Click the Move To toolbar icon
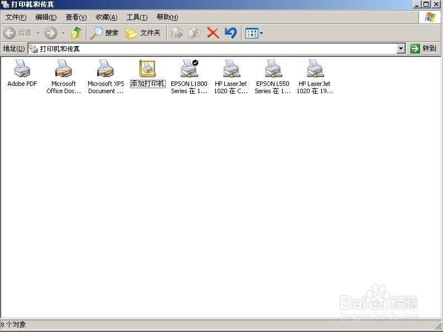The image size is (443, 332). [177, 33]
